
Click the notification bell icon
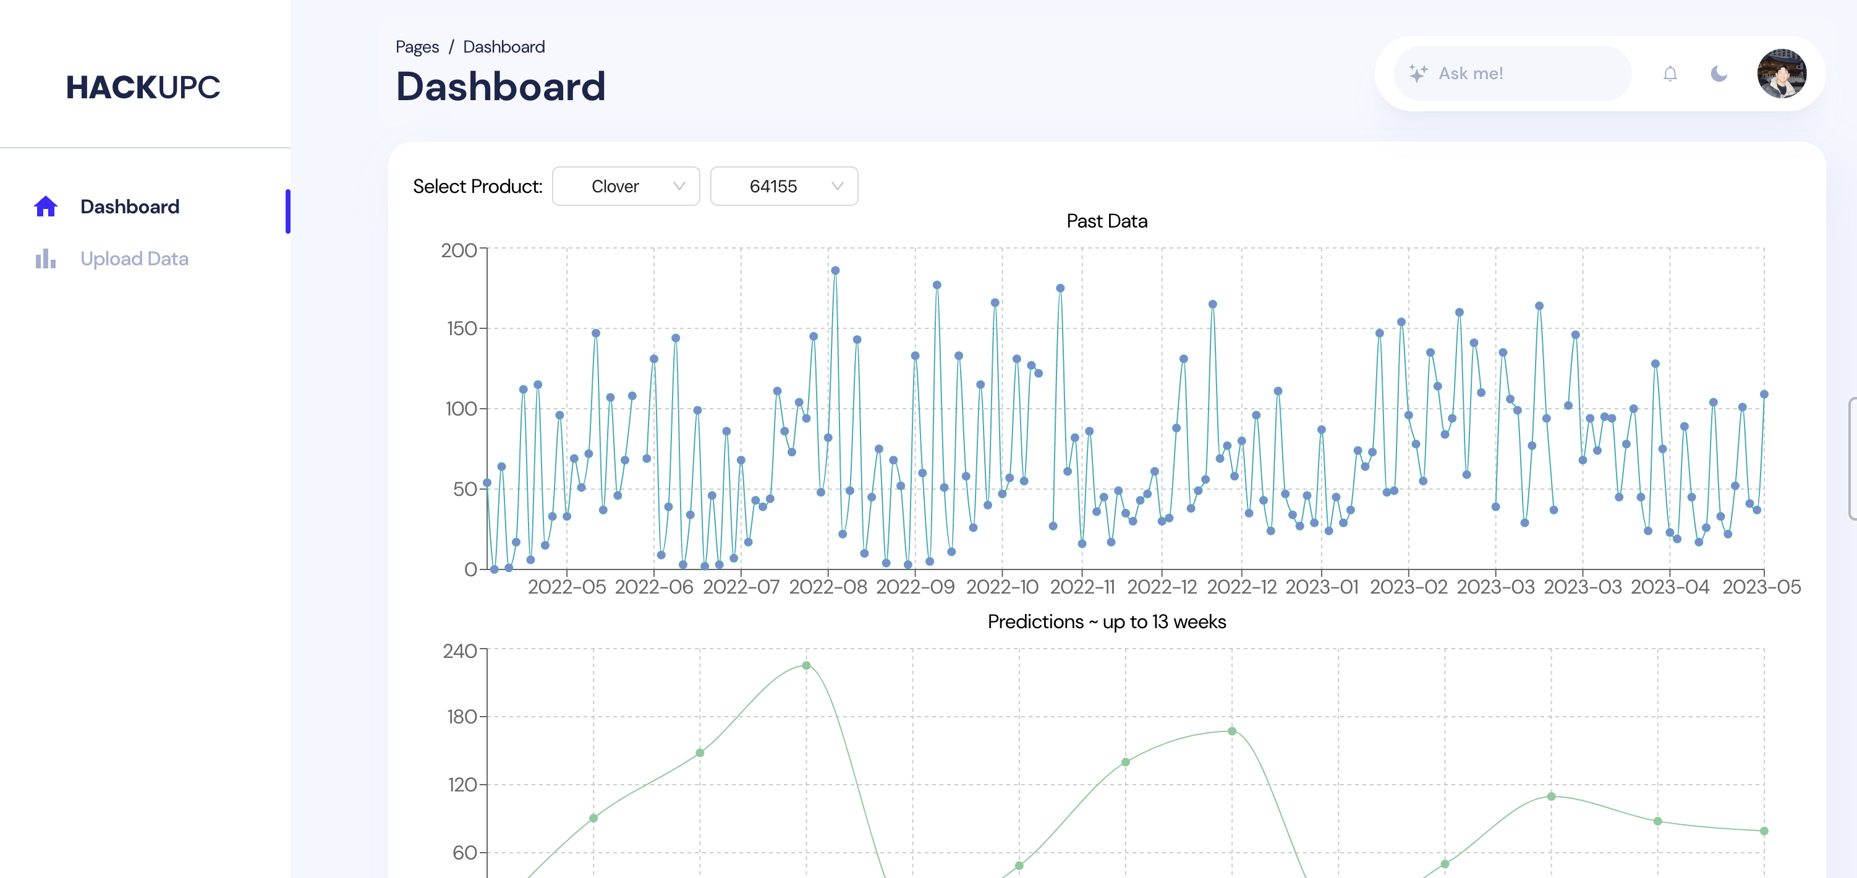tap(1670, 74)
